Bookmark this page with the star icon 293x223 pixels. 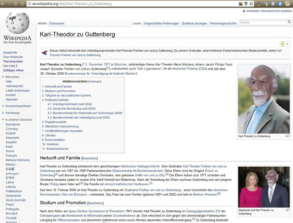tap(251, 4)
